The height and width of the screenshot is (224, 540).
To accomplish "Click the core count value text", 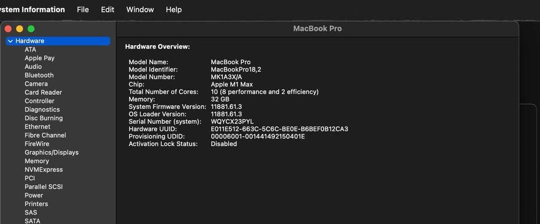I will coord(265,92).
